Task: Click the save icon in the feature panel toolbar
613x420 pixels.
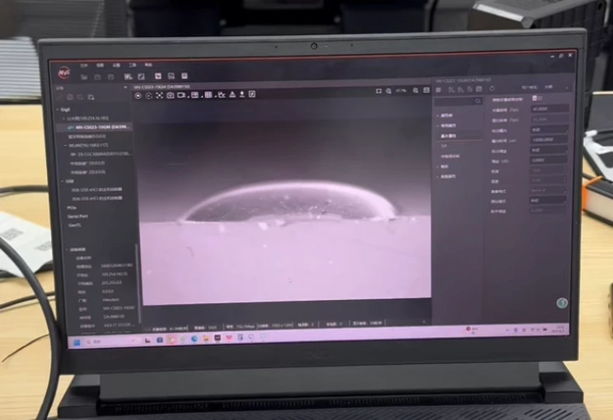Action: (x=479, y=89)
